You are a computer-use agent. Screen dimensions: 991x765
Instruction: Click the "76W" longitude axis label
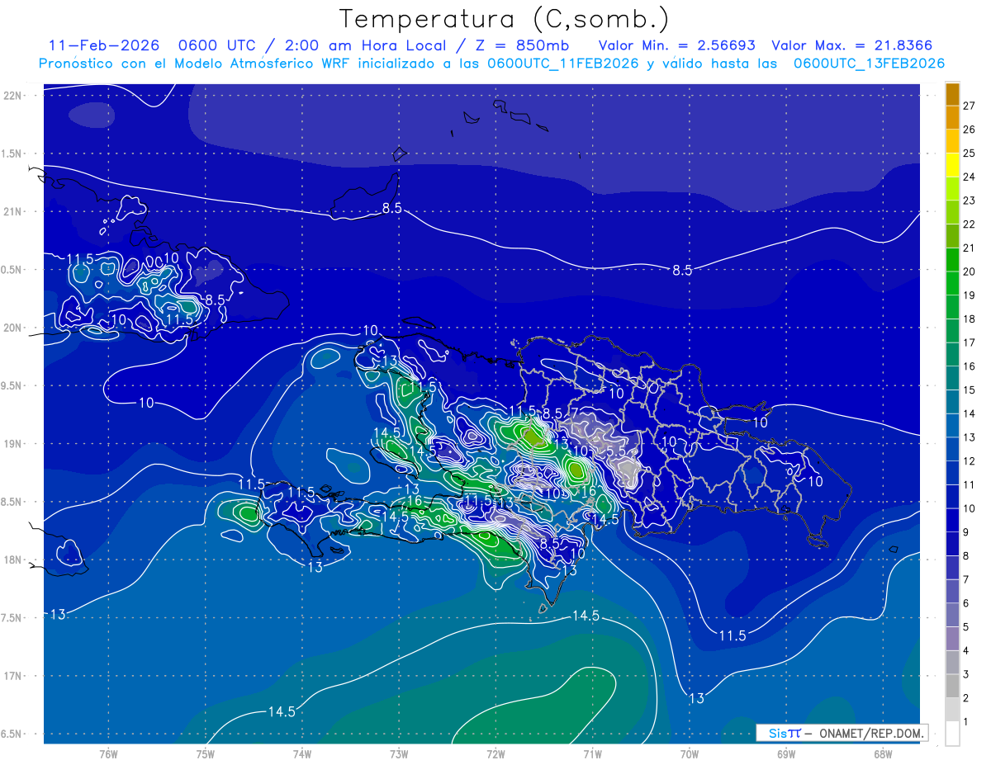[108, 753]
